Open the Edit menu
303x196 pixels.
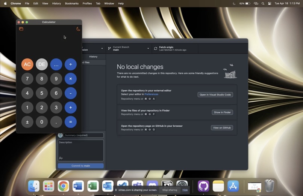(36, 3)
